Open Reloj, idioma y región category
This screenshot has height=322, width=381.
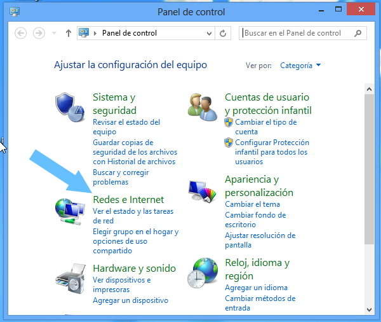point(257,269)
